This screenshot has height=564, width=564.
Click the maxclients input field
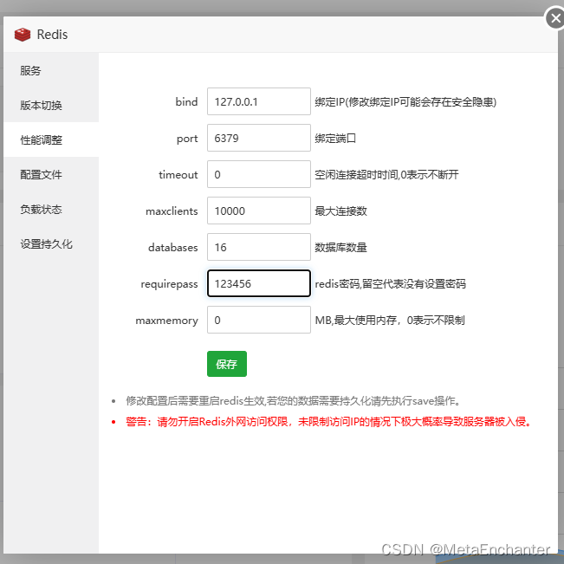coord(259,211)
